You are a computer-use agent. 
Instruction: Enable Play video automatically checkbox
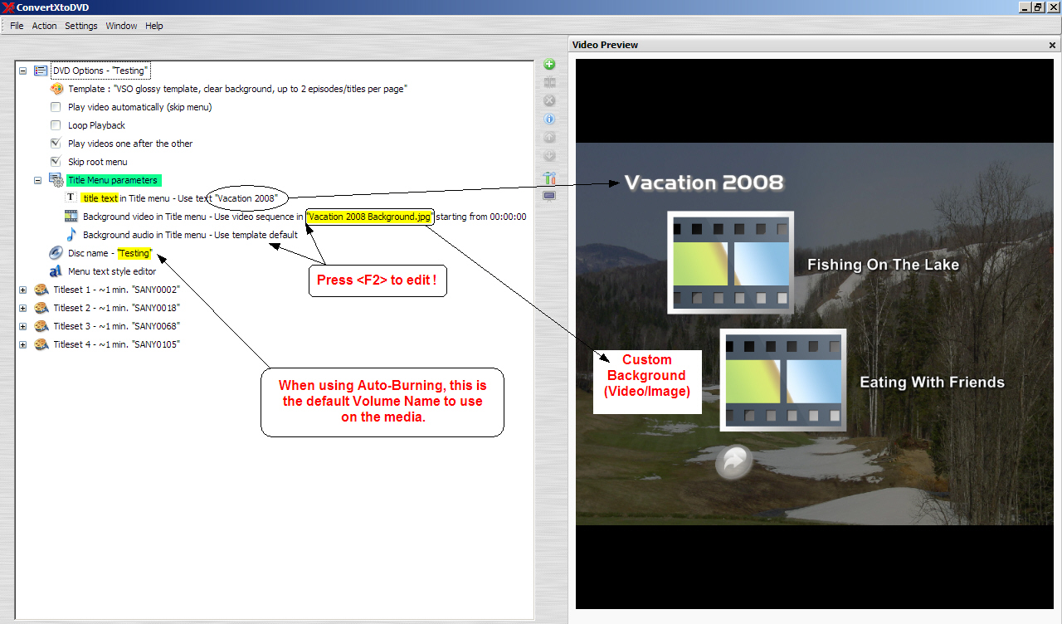56,107
